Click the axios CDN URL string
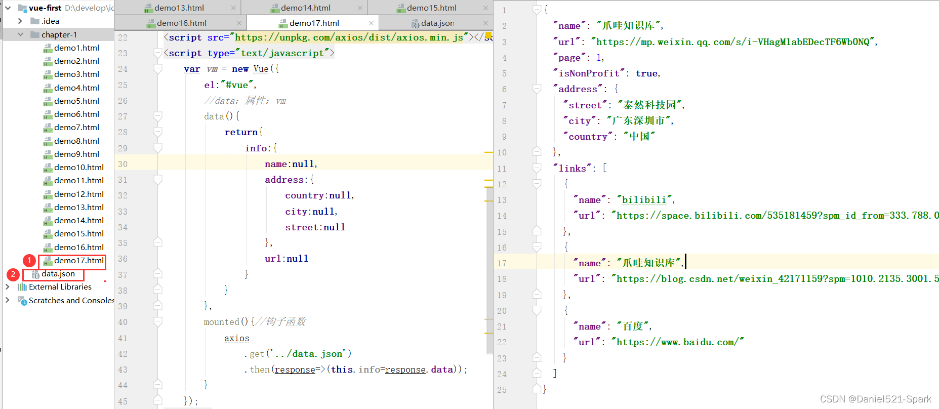939x409 pixels. click(x=349, y=37)
